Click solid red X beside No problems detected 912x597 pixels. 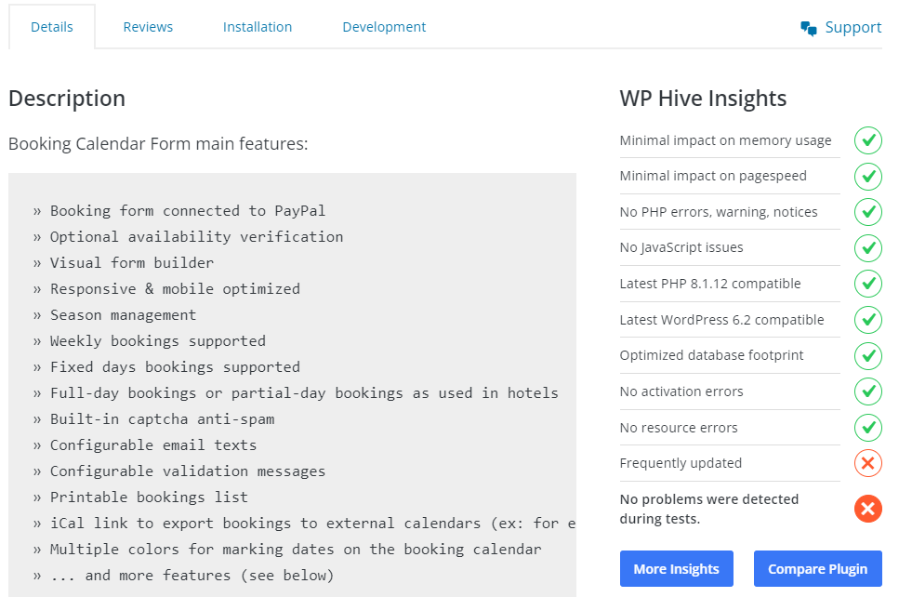(x=867, y=509)
